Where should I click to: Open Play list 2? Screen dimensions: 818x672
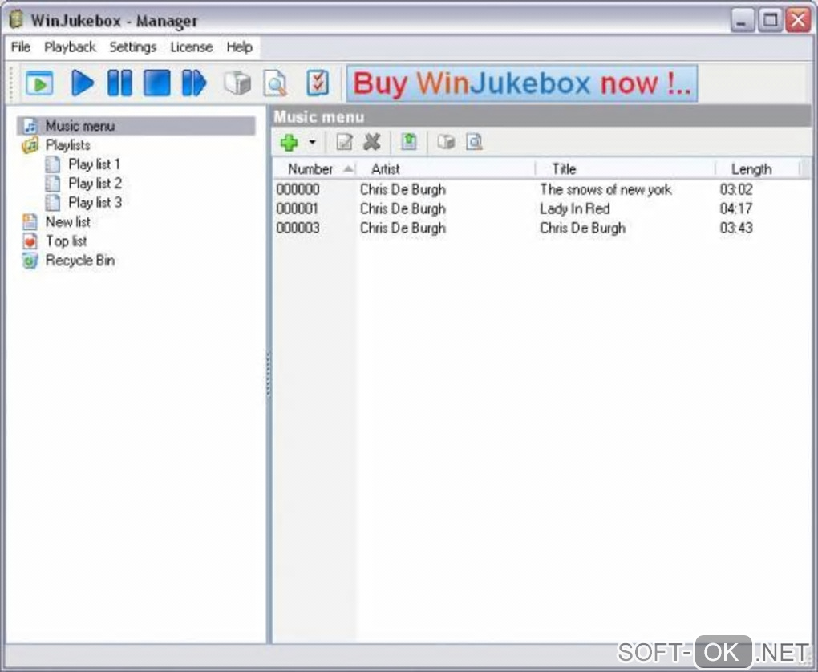pyautogui.click(x=95, y=184)
